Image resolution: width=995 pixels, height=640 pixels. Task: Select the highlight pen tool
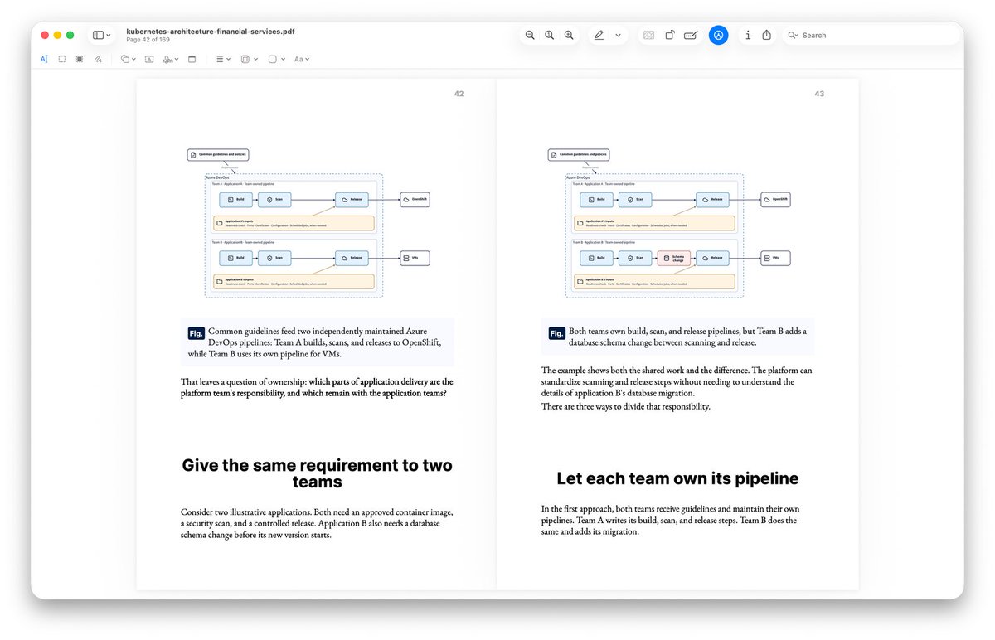click(x=599, y=35)
